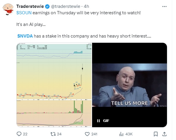This screenshot has height=140, width=176.
Task: Click the 241 likes count
Action: [94, 134]
